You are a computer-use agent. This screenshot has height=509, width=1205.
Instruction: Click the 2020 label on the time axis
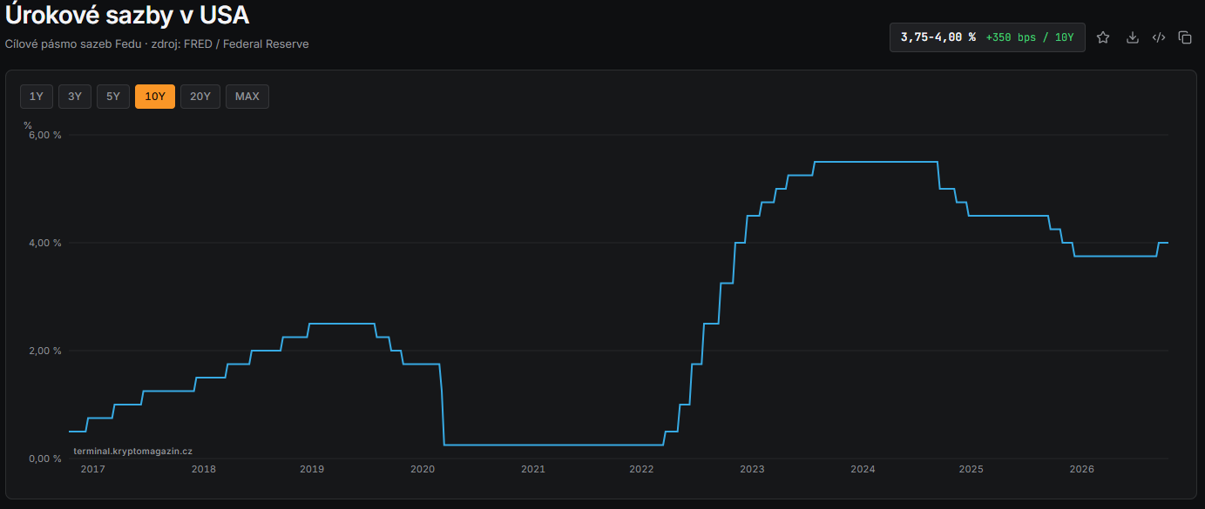click(x=422, y=469)
